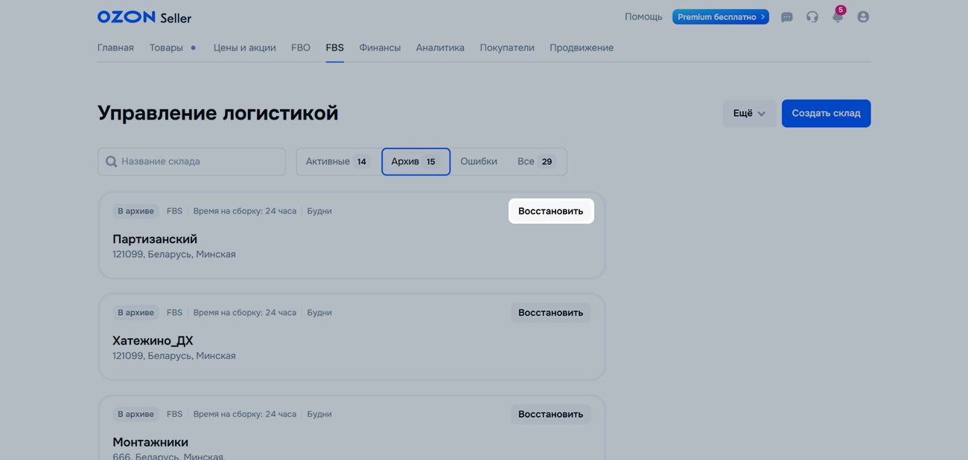
Task: Click the Ozon Seller logo
Action: 144,17
